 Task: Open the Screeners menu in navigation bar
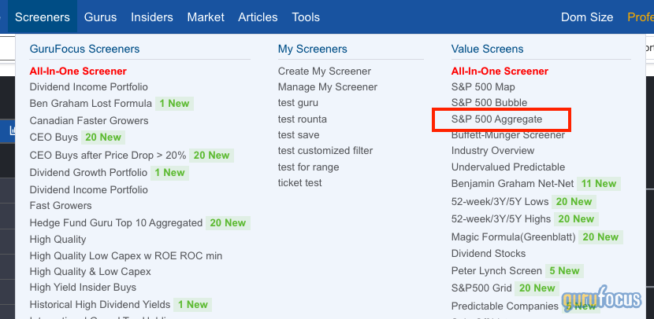[43, 16]
